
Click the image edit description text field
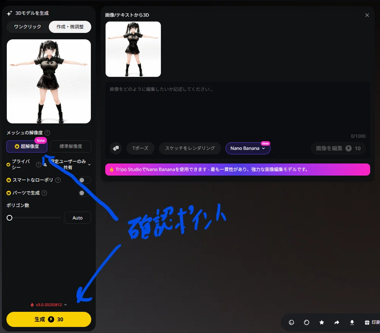[238, 110]
